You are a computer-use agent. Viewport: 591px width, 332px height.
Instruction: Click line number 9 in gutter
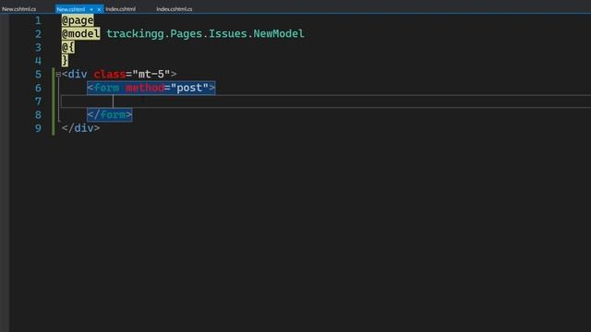pyautogui.click(x=38, y=128)
